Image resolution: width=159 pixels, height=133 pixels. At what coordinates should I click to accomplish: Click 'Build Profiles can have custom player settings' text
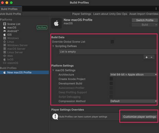[83, 117]
